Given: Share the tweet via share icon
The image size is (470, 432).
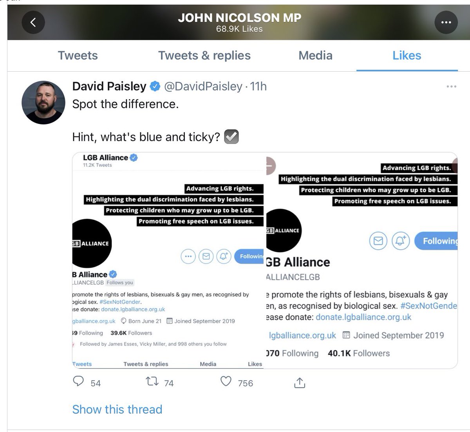Looking at the screenshot, I should 300,382.
